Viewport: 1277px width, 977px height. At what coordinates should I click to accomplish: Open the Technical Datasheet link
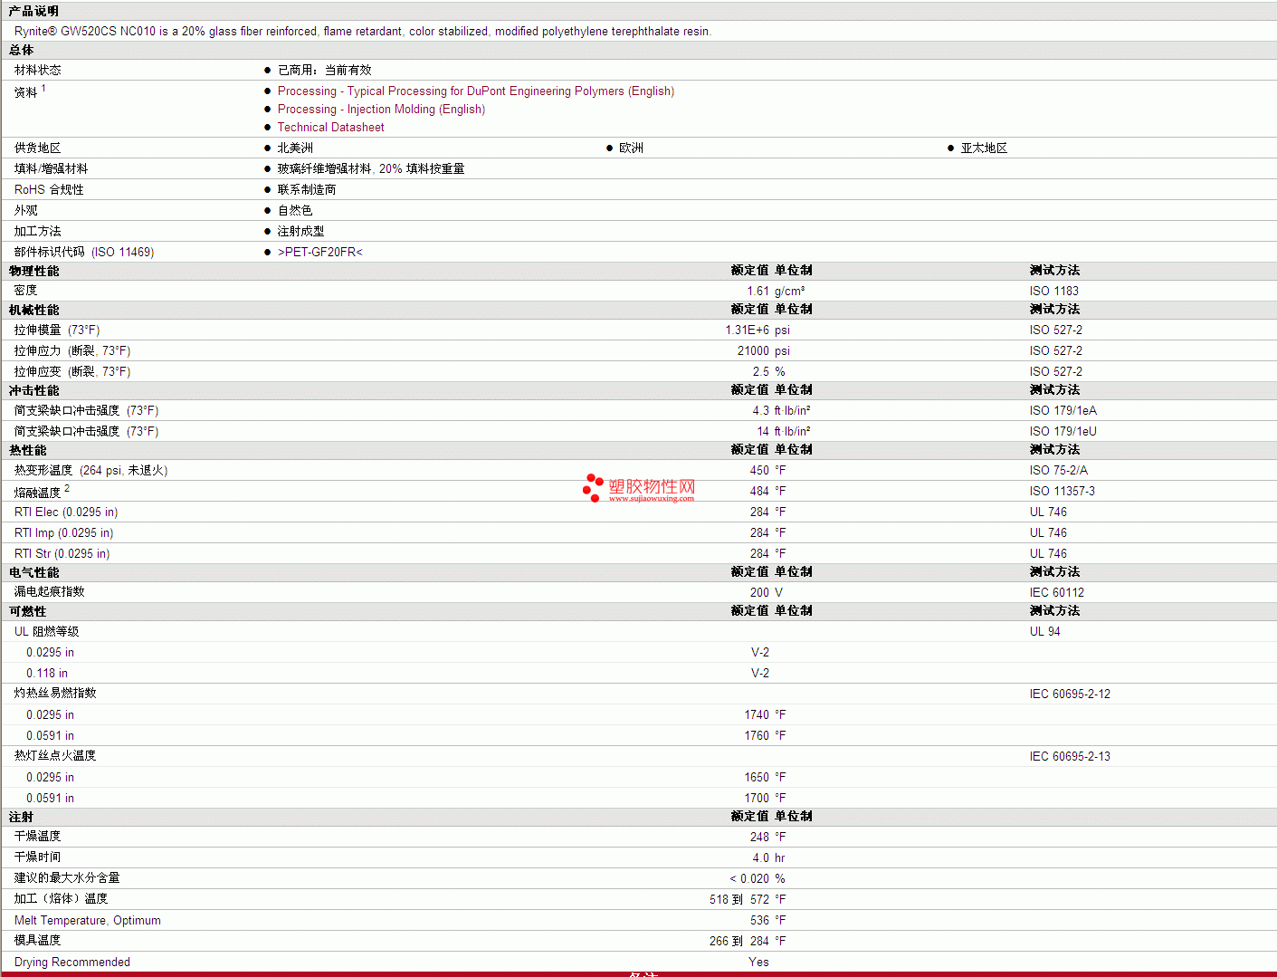330,128
